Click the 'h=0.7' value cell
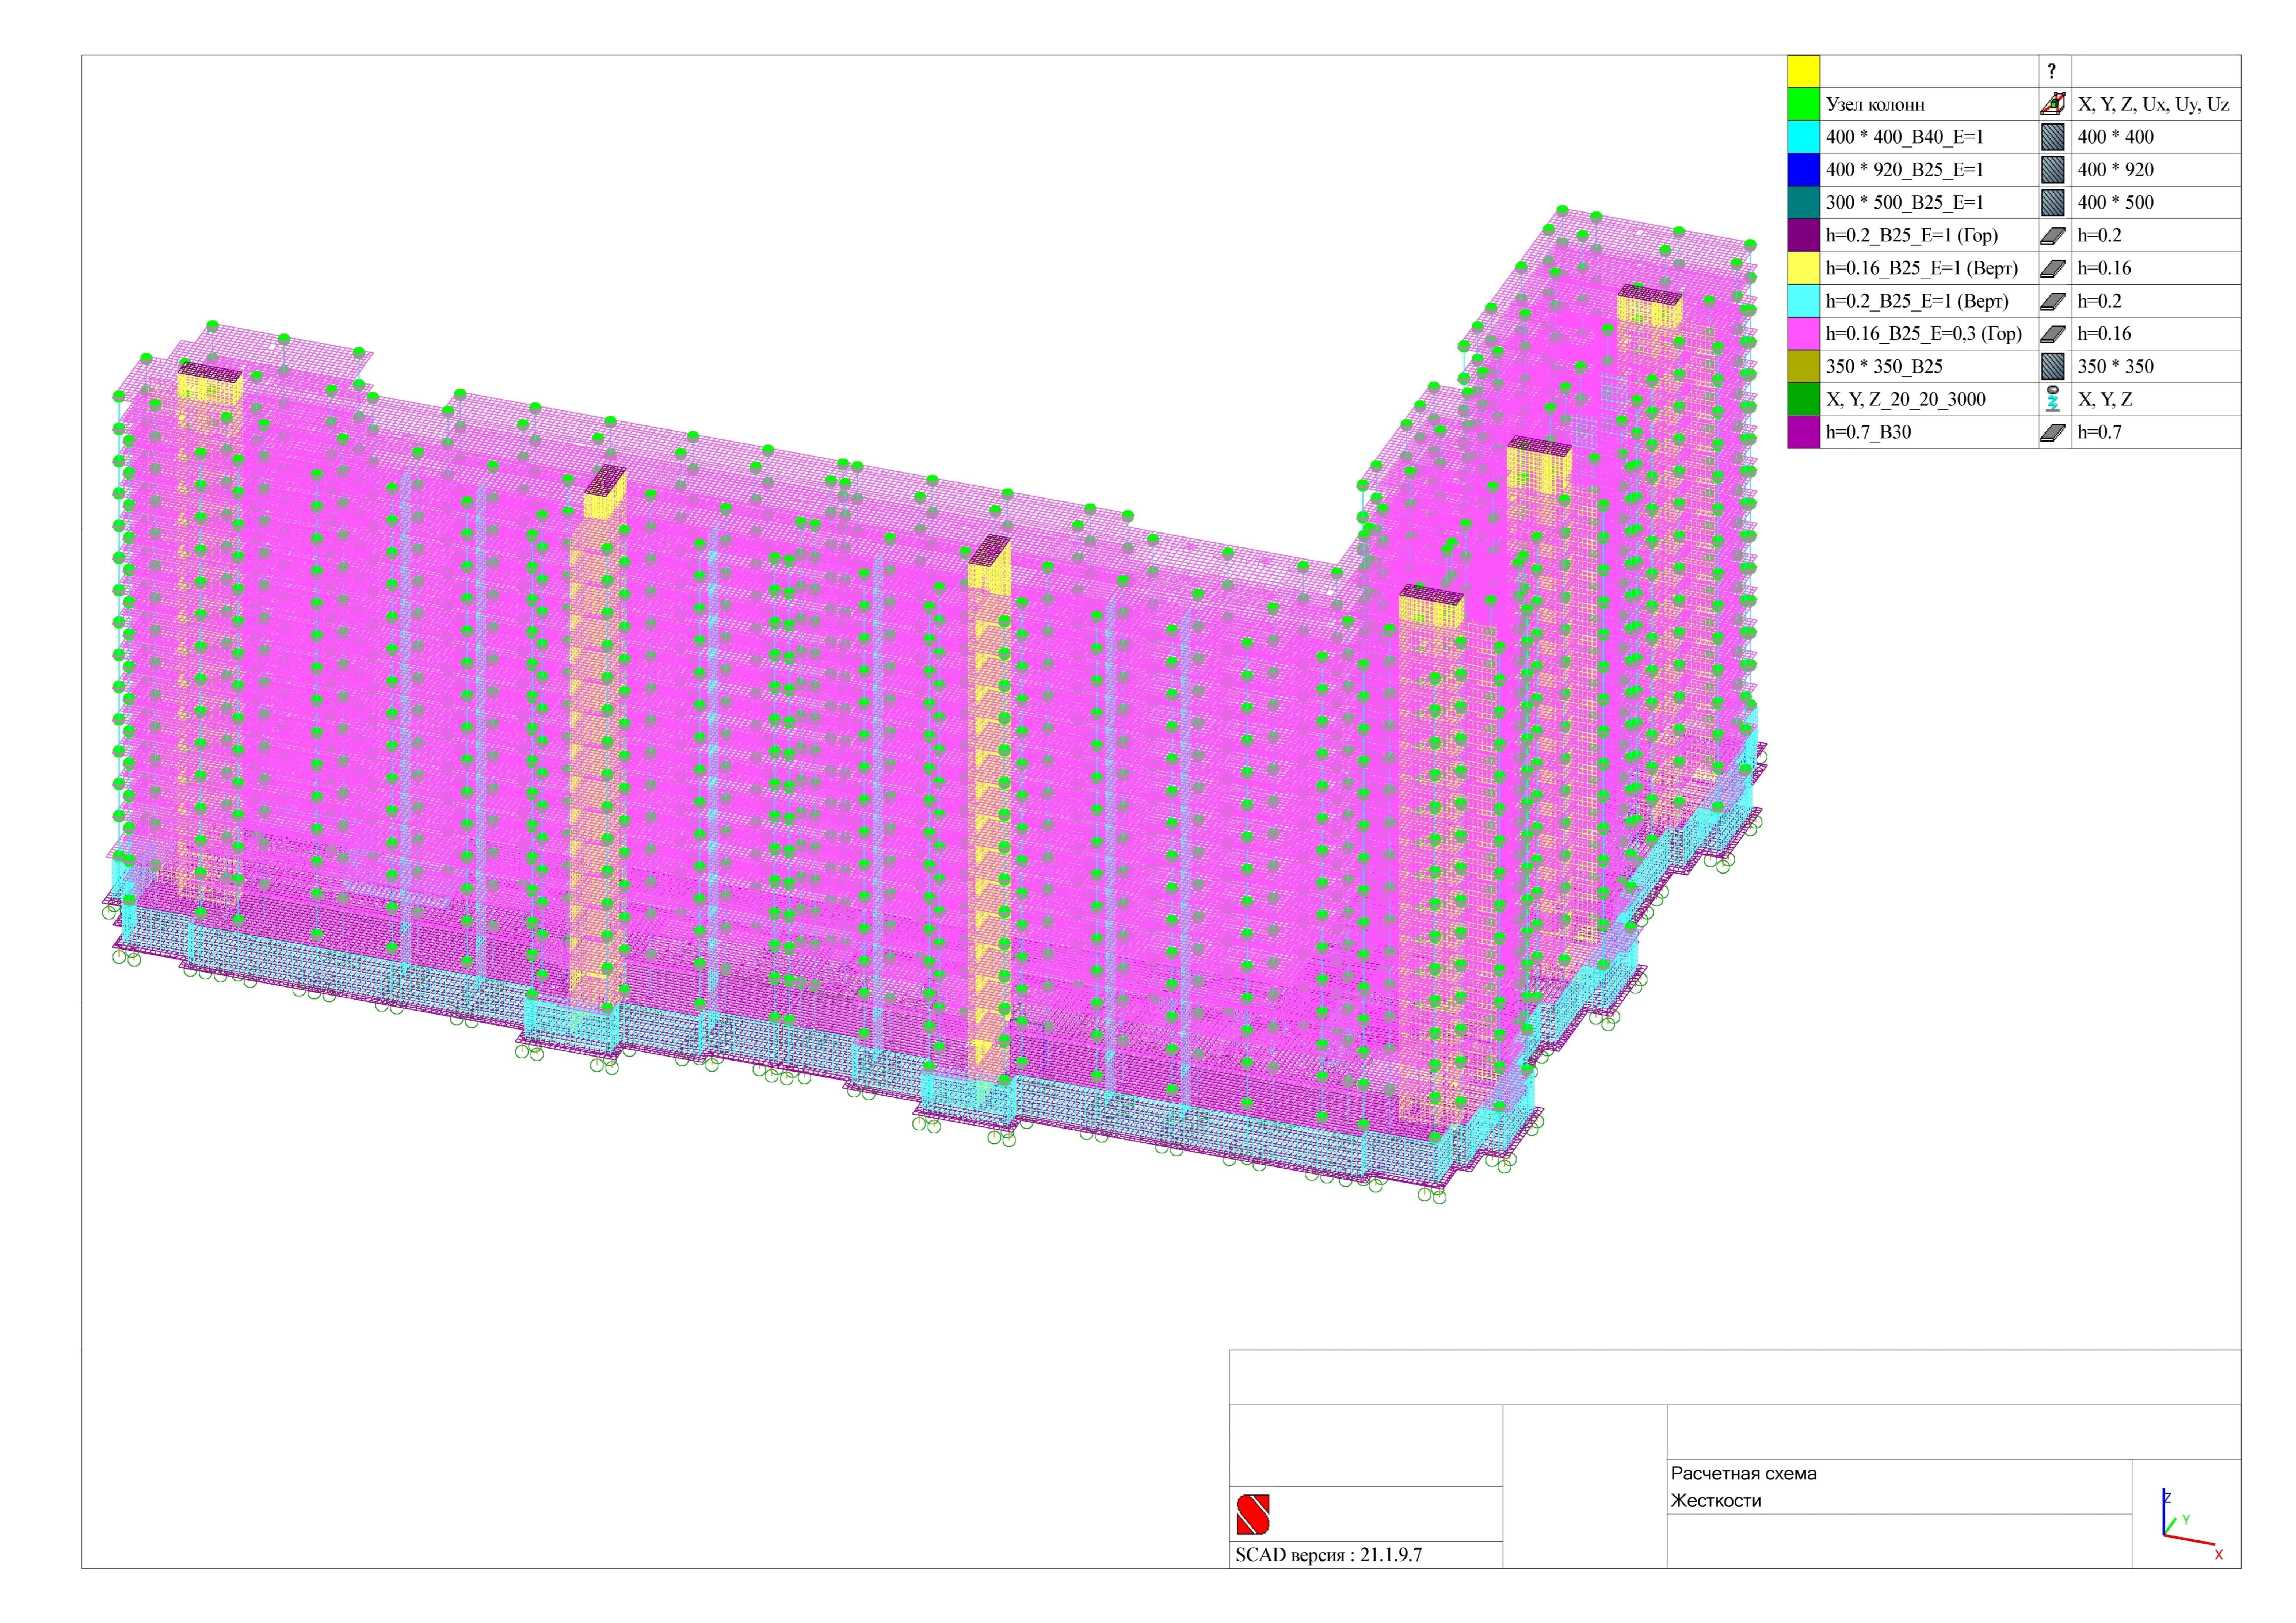Image resolution: width=2296 pixels, height=1623 pixels. click(x=2100, y=432)
